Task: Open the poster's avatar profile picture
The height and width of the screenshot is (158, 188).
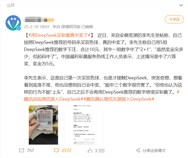Action: 13,23
